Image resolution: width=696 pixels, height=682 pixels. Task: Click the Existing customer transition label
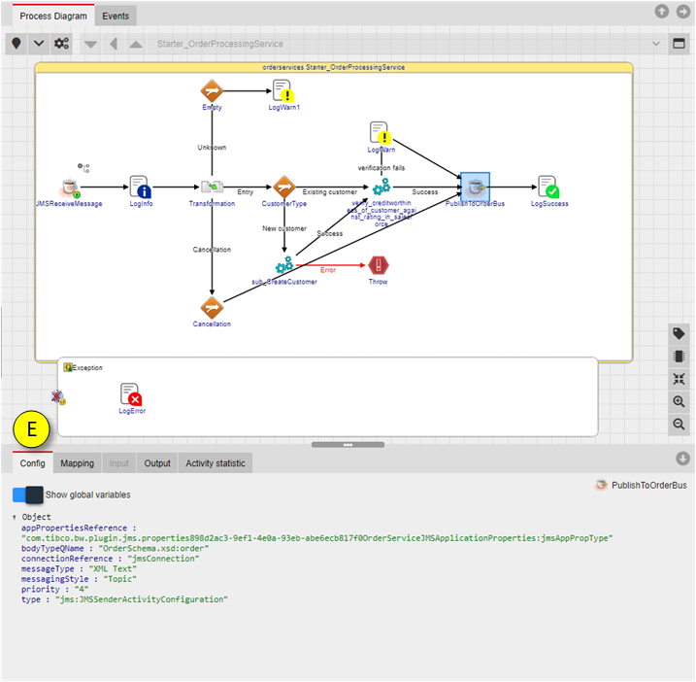(x=330, y=192)
